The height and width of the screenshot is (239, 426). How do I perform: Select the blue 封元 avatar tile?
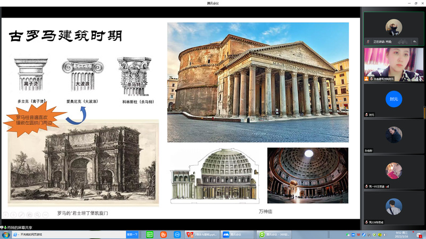pos(394,99)
